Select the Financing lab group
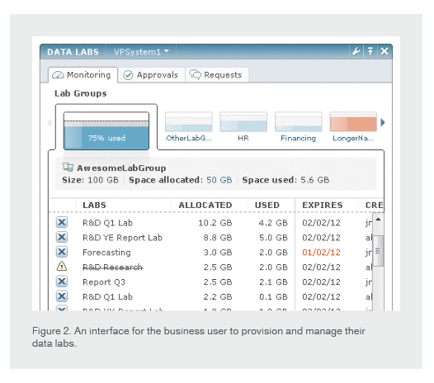This screenshot has height=383, width=434. pyautogui.click(x=299, y=127)
